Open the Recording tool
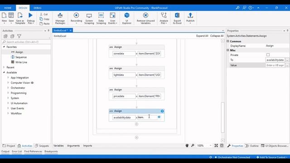This screenshot has height=163, width=290. 76,18
